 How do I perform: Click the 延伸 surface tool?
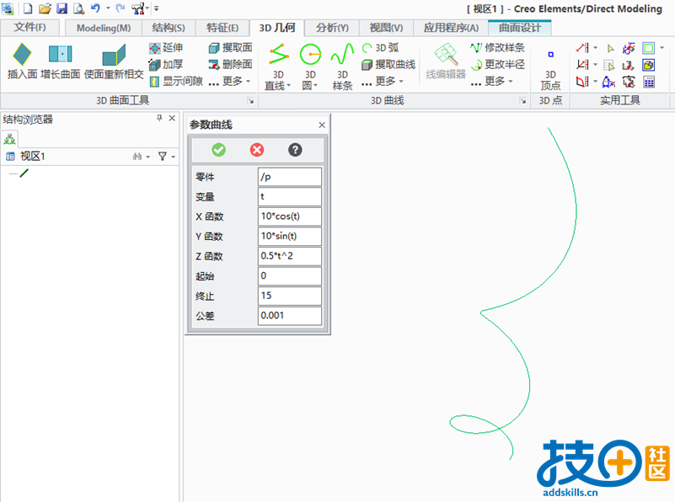(166, 48)
